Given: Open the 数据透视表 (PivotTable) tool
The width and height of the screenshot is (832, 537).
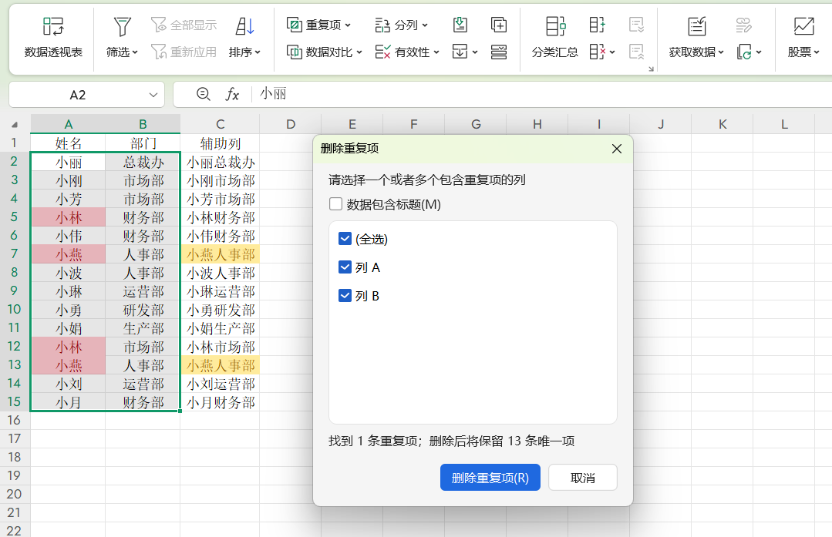Looking at the screenshot, I should tap(53, 27).
